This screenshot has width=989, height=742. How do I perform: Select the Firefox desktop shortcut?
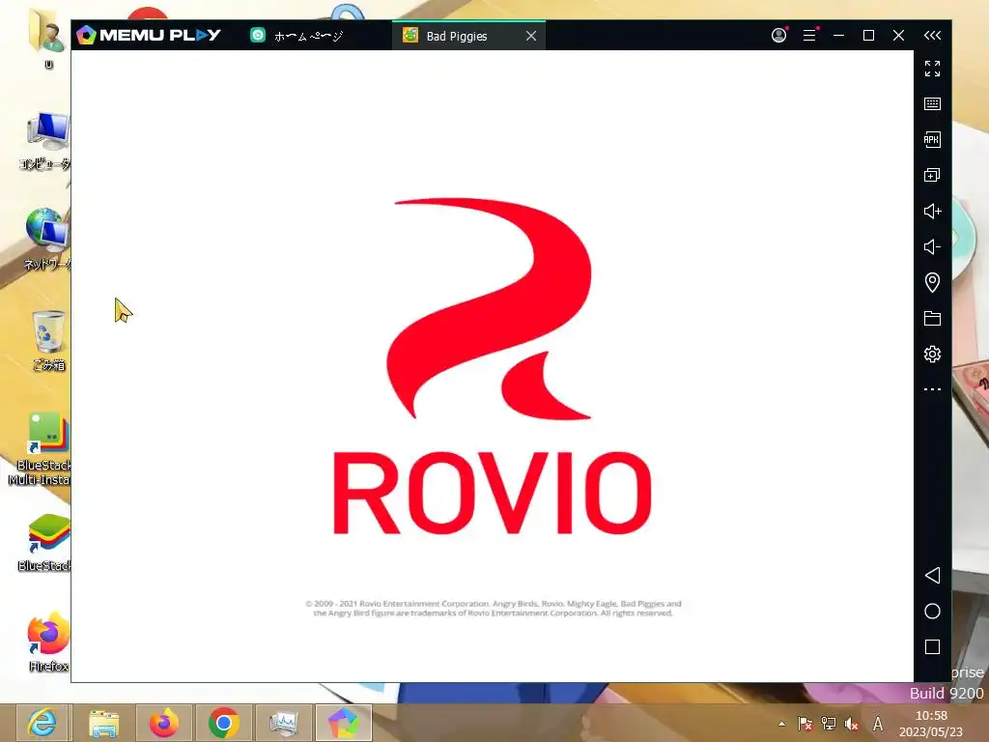point(48,642)
